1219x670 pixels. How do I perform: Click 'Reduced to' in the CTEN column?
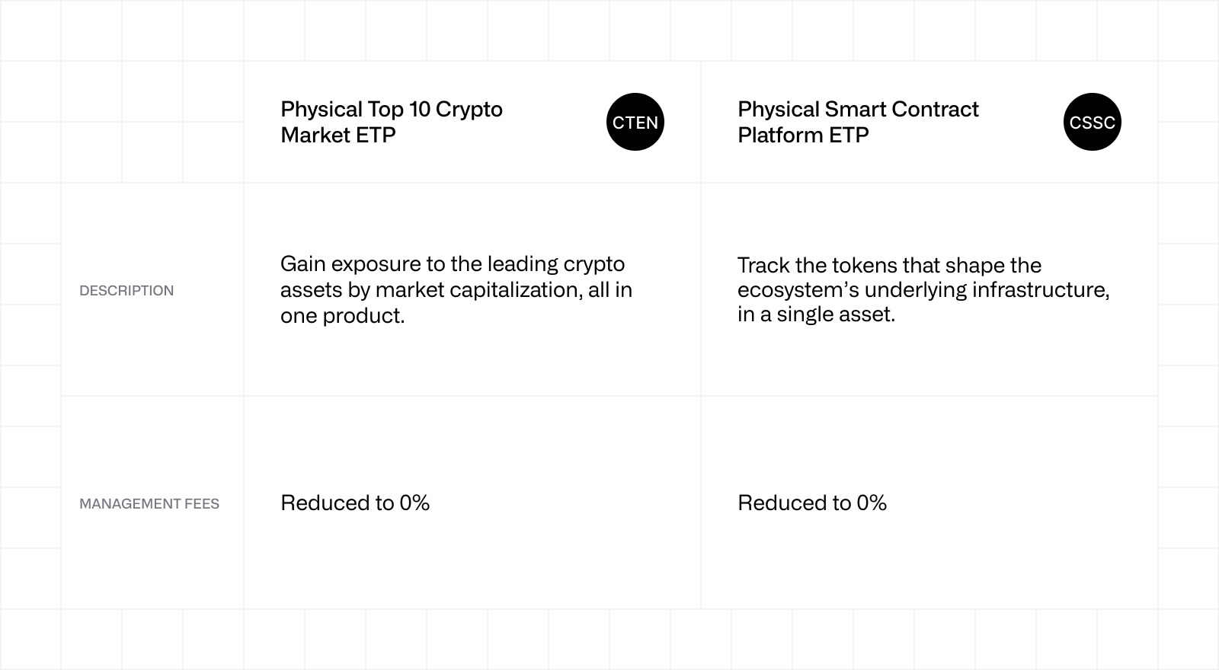pyautogui.click(x=337, y=503)
